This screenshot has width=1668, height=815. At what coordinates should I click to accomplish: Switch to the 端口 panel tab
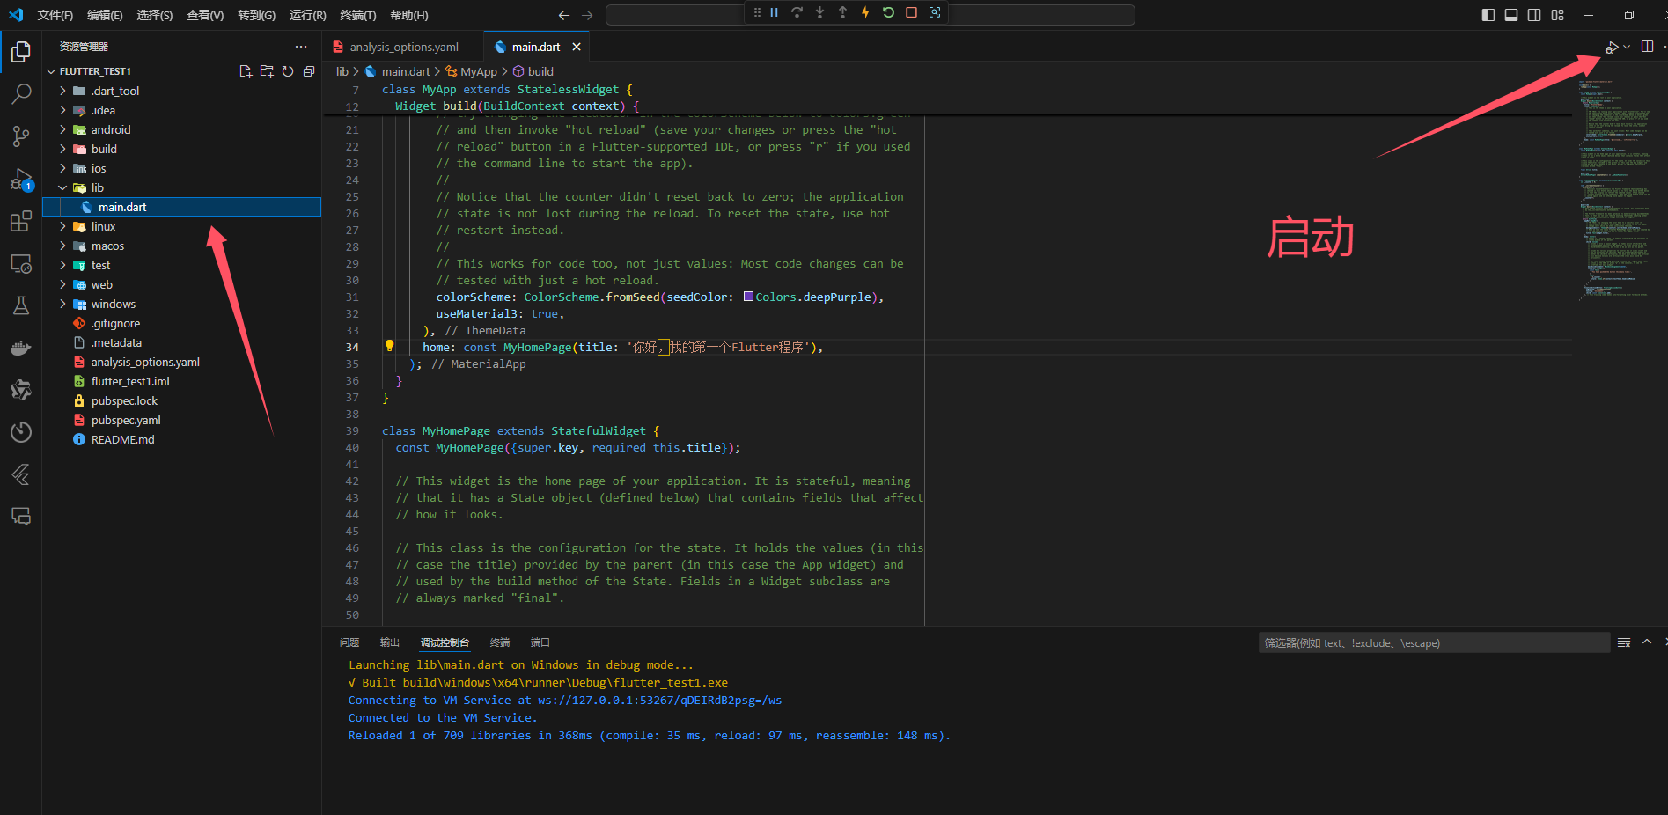pos(540,642)
